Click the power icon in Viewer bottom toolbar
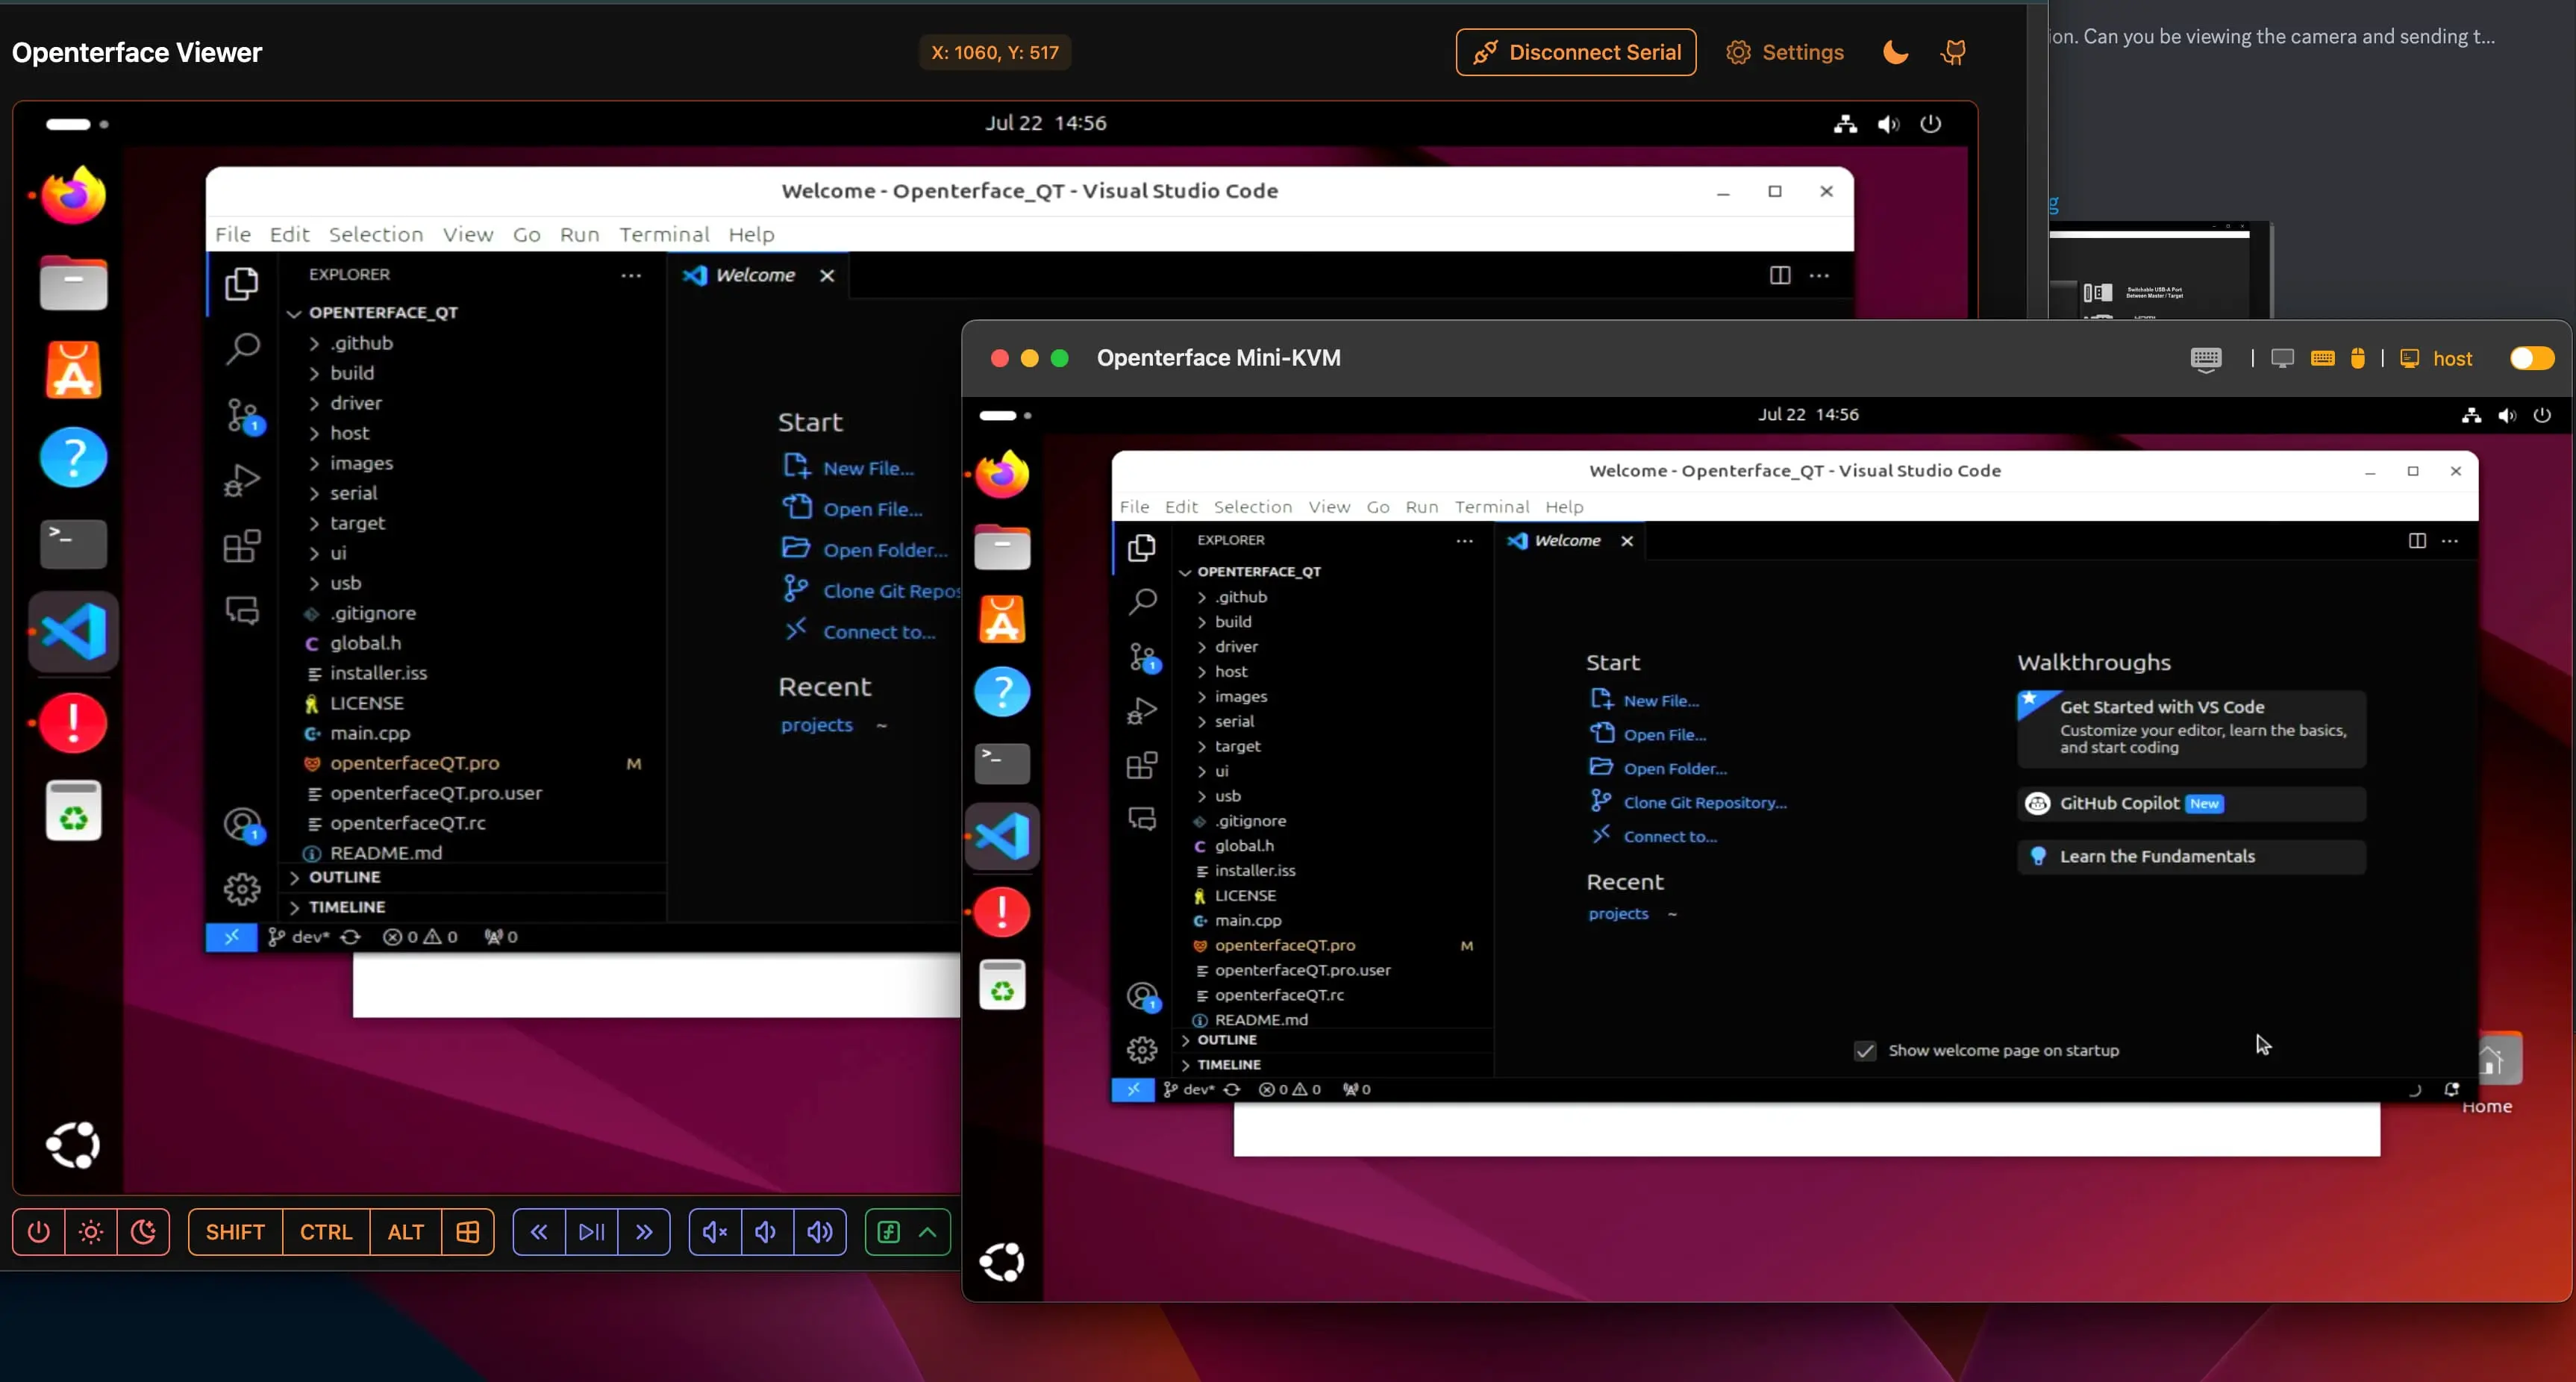2576x1382 pixels. tap(39, 1232)
